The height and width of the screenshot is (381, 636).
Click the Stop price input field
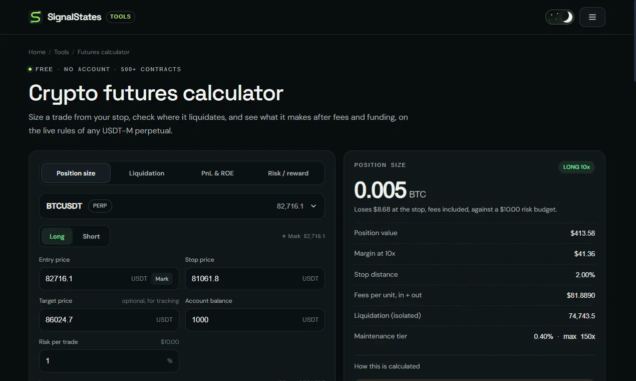click(x=255, y=279)
